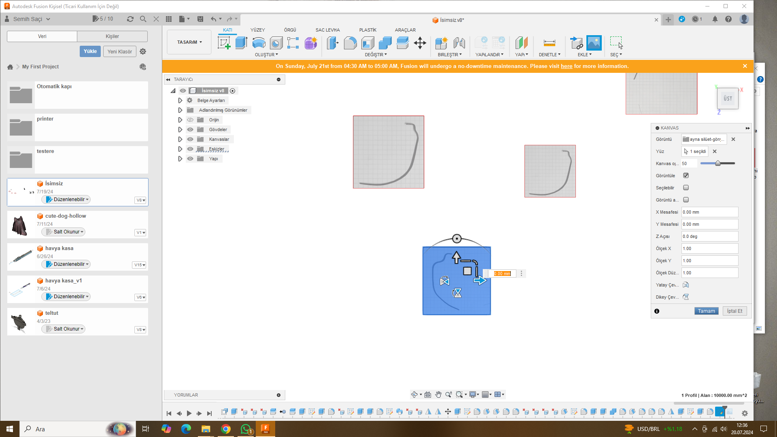Expand the Belge Ayarları node

click(x=180, y=100)
